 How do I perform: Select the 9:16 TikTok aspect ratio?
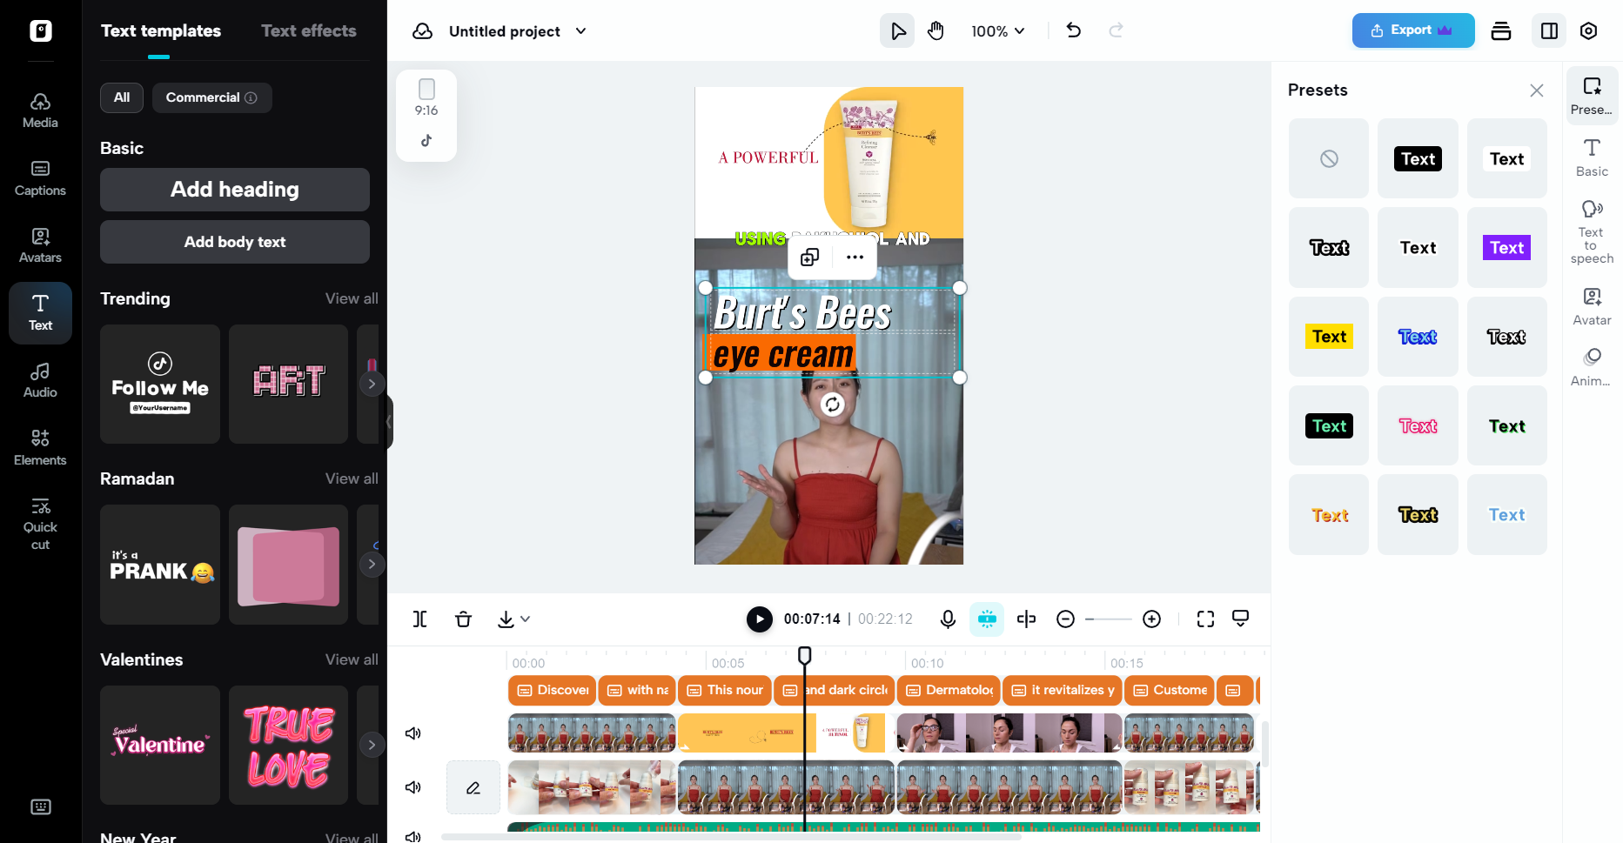tap(426, 116)
